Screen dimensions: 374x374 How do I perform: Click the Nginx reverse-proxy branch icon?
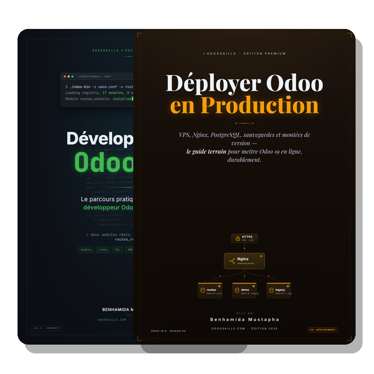pos(232,261)
